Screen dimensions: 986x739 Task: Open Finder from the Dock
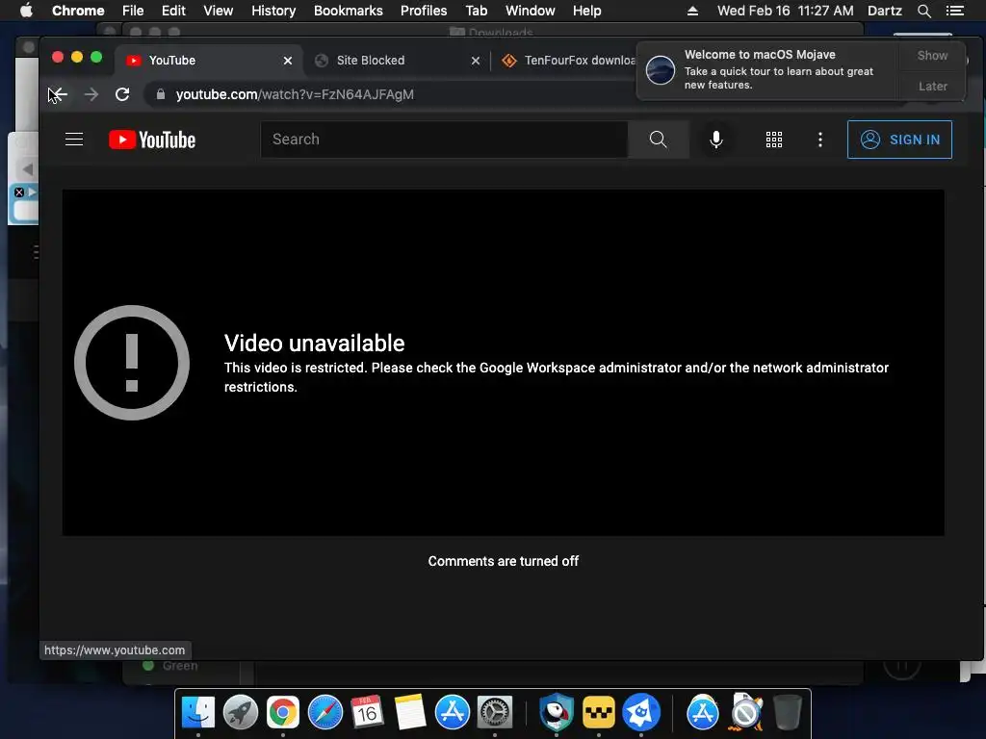(198, 713)
